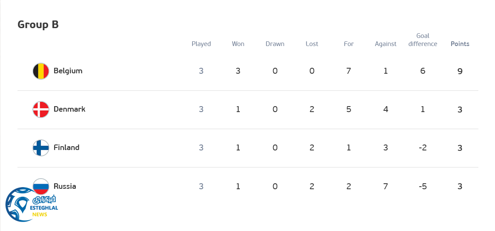Click the Against column header
This screenshot has height=231, width=495.
click(x=386, y=44)
